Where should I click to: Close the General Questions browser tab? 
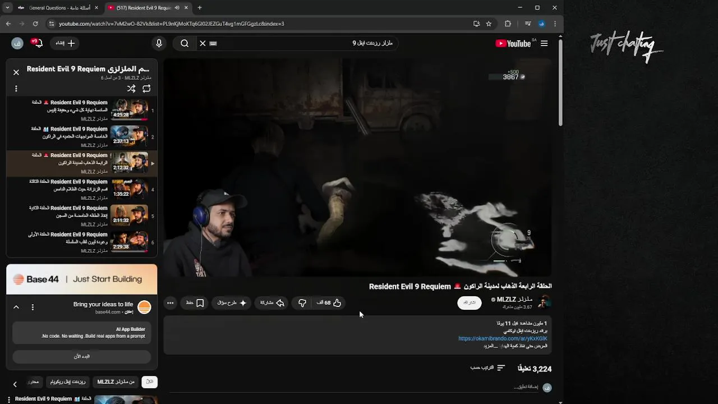96,8
